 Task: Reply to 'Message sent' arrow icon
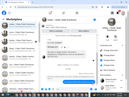coord(65,47)
